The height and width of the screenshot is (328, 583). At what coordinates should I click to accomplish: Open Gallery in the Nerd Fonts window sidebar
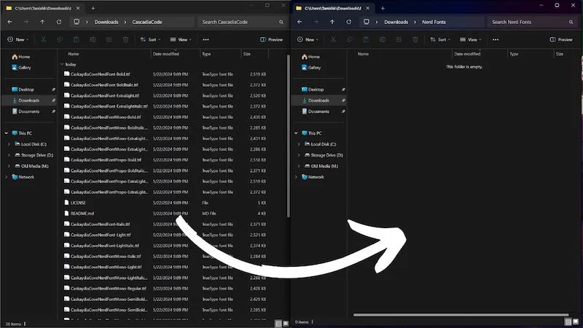click(311, 67)
